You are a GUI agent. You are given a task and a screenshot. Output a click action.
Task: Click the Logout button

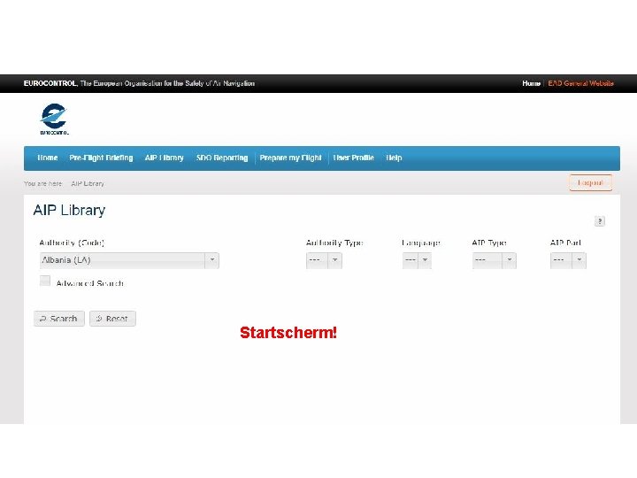pos(590,183)
